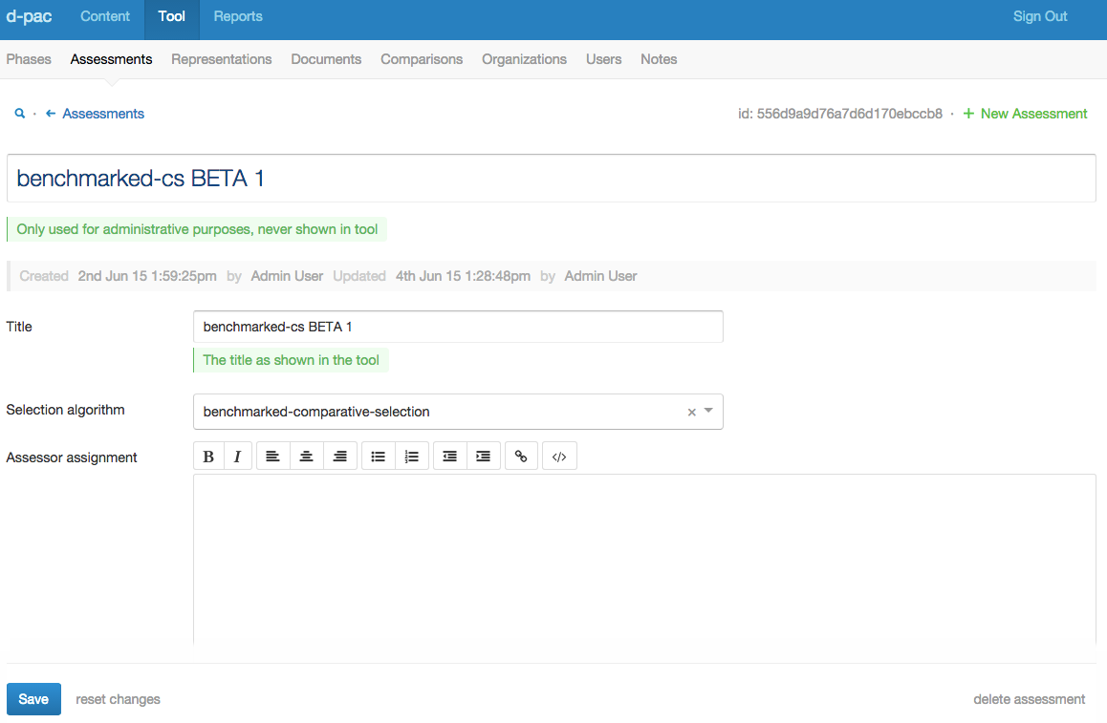Click the Selection algorithm label
The height and width of the screenshot is (723, 1107).
tap(66, 410)
